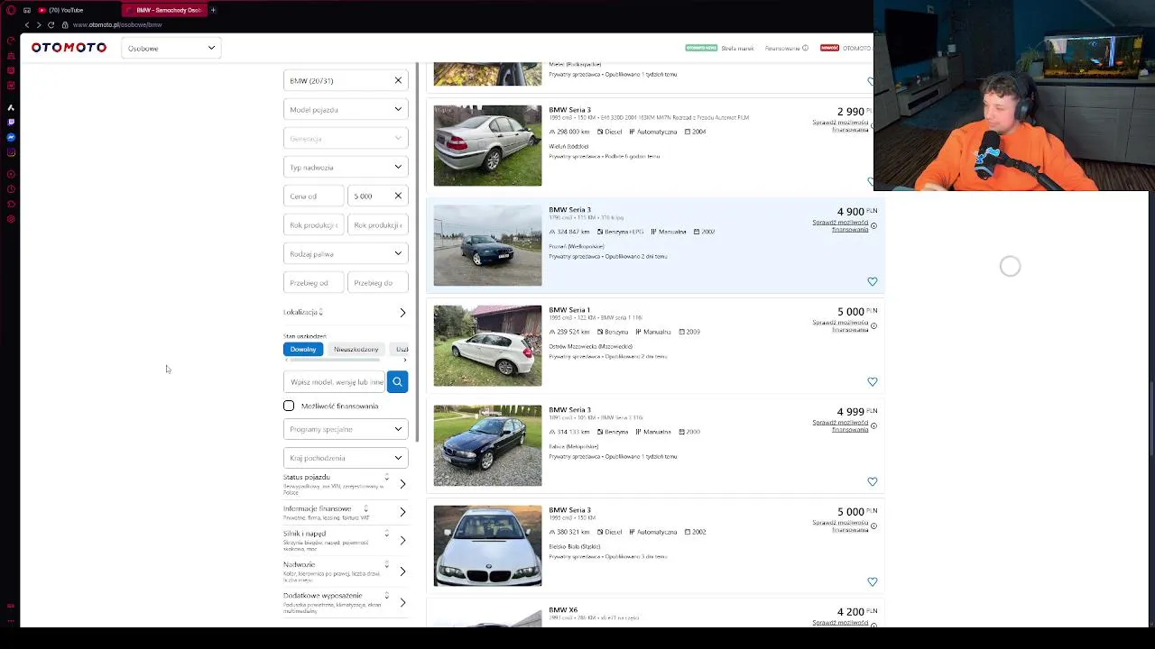The height and width of the screenshot is (649, 1155).
Task: Open Twitch in the Opera sidebar
Action: (11, 122)
